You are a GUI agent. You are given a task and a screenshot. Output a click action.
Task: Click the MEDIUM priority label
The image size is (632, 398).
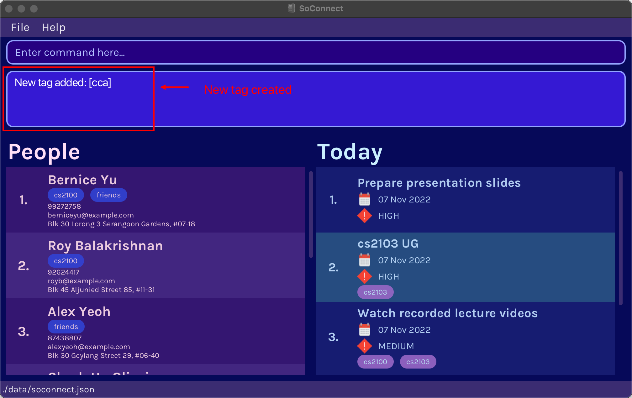(396, 346)
